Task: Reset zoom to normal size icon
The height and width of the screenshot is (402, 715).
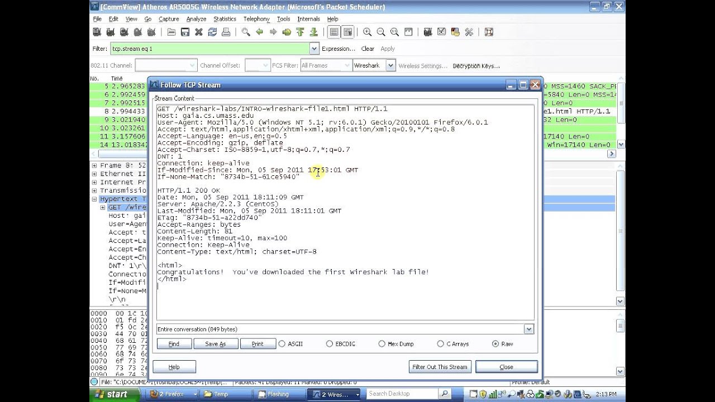Action: [x=394, y=32]
